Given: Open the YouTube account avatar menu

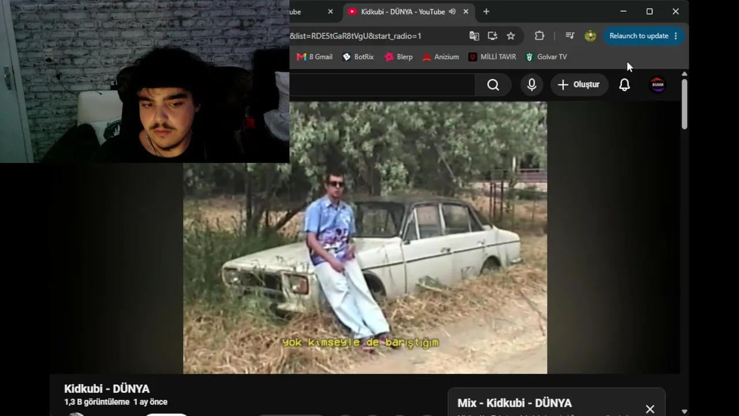Looking at the screenshot, I should pos(658,85).
